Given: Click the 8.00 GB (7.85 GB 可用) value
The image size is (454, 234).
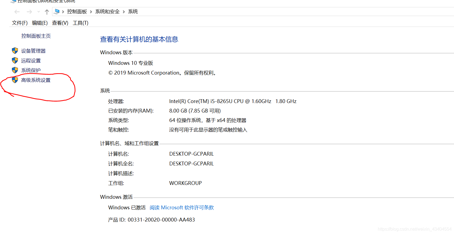Looking at the screenshot, I should (x=195, y=111).
